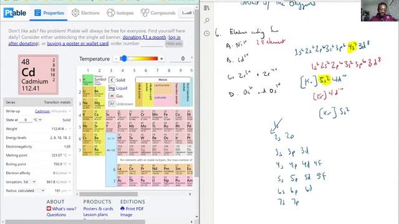Expand the Write-up source dropdown
Image resolution: width=399 pixels, height=224 pixels.
(69, 111)
